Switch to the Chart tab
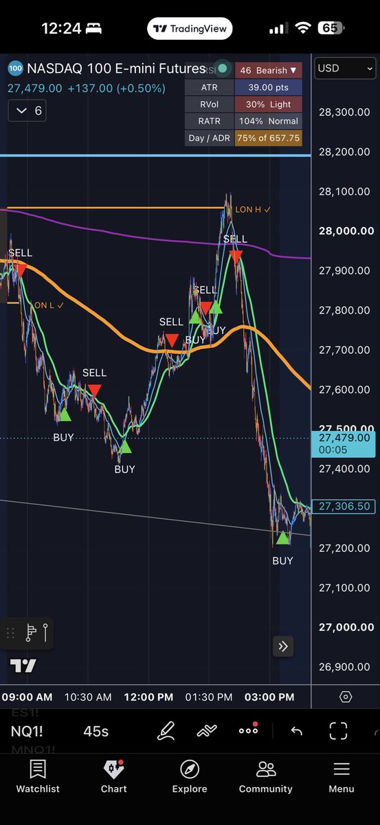Viewport: 380px width, 825px height. (114, 777)
